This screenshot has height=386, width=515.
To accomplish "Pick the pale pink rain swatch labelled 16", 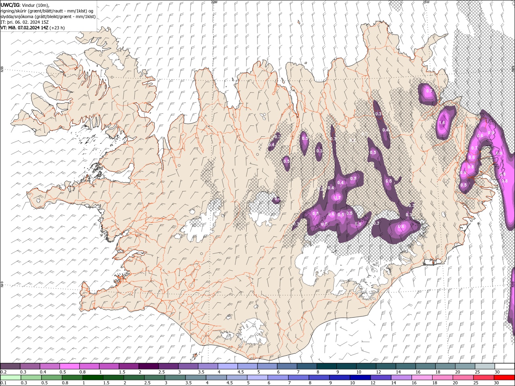I will tap(421, 378).
